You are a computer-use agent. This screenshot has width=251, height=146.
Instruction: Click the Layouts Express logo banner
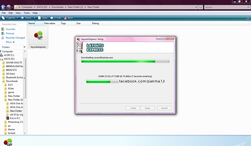[95, 48]
